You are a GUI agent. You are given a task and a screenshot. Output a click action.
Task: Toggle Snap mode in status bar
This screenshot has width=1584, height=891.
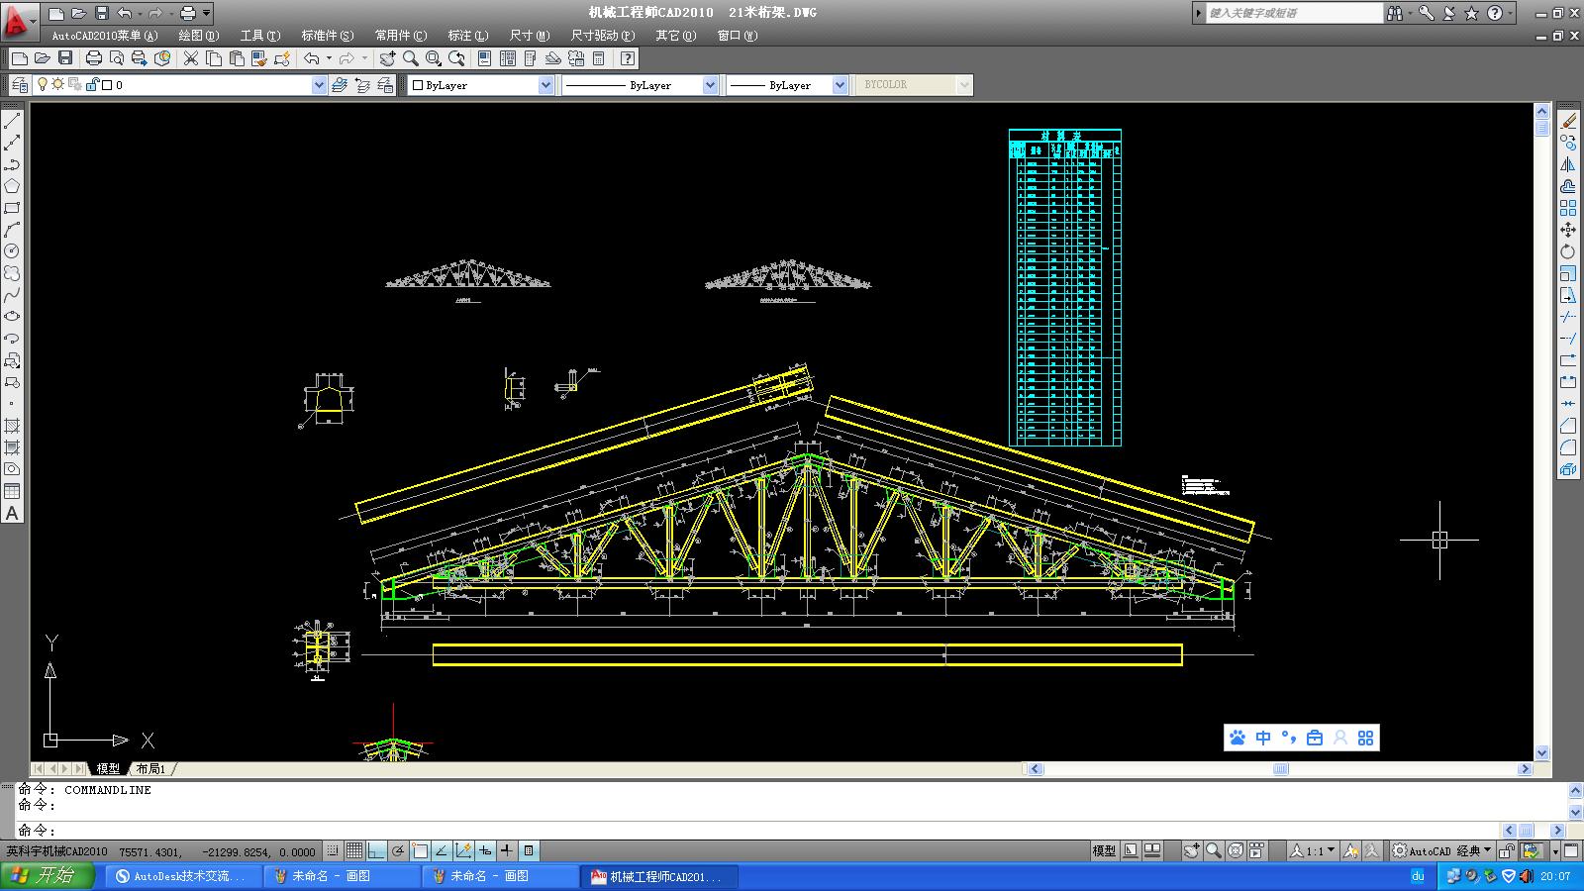click(x=333, y=851)
